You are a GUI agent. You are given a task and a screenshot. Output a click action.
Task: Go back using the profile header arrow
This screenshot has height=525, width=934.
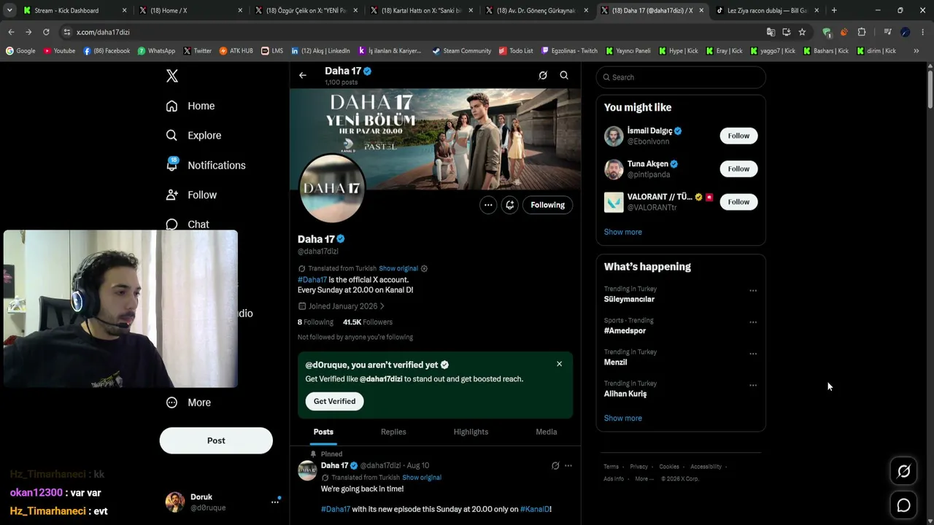[303, 75]
